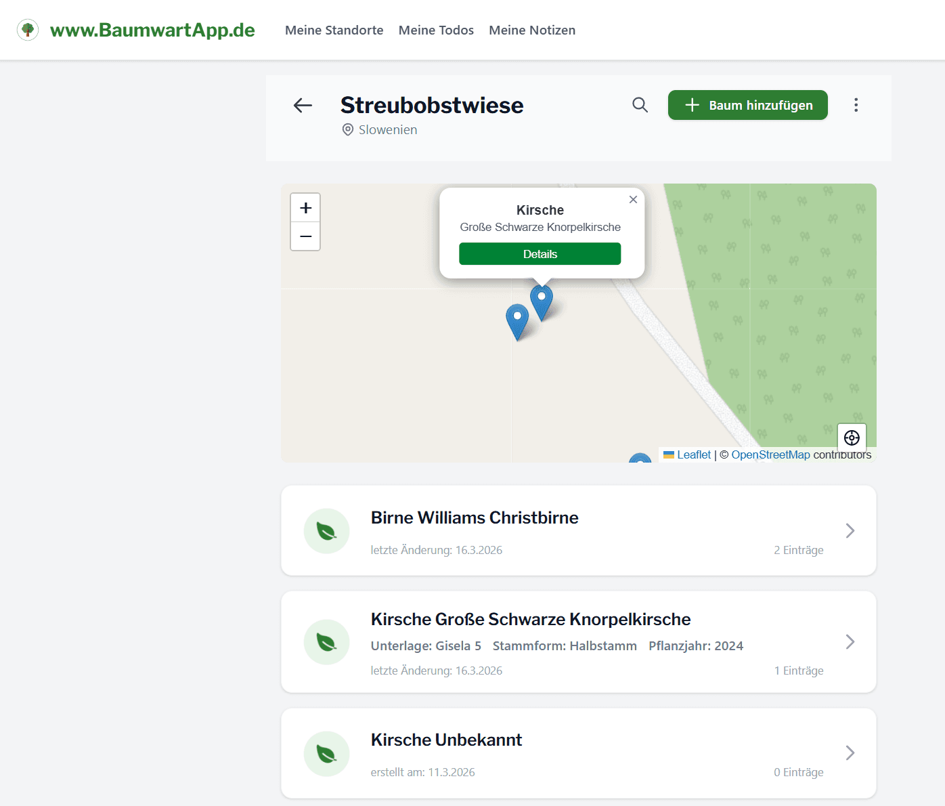Open Meine Notizen page

click(x=532, y=30)
